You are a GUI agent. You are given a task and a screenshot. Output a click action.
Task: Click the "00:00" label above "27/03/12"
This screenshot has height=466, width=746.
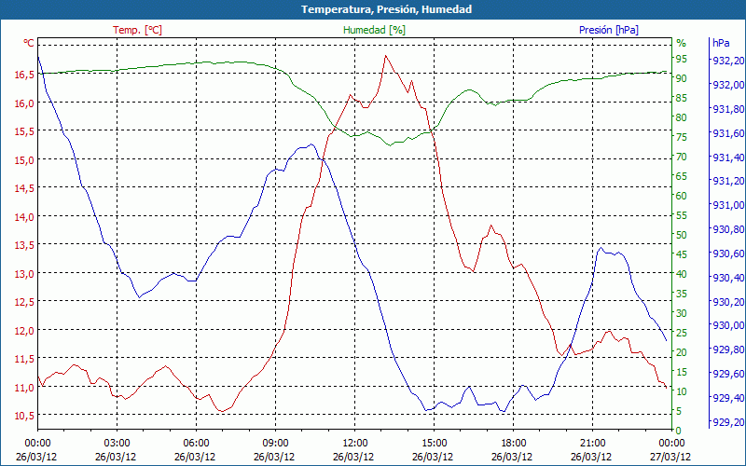671,444
